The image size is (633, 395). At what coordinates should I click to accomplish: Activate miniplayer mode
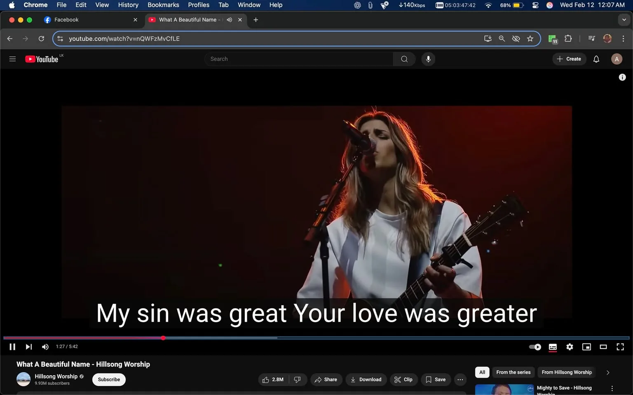[586, 346]
